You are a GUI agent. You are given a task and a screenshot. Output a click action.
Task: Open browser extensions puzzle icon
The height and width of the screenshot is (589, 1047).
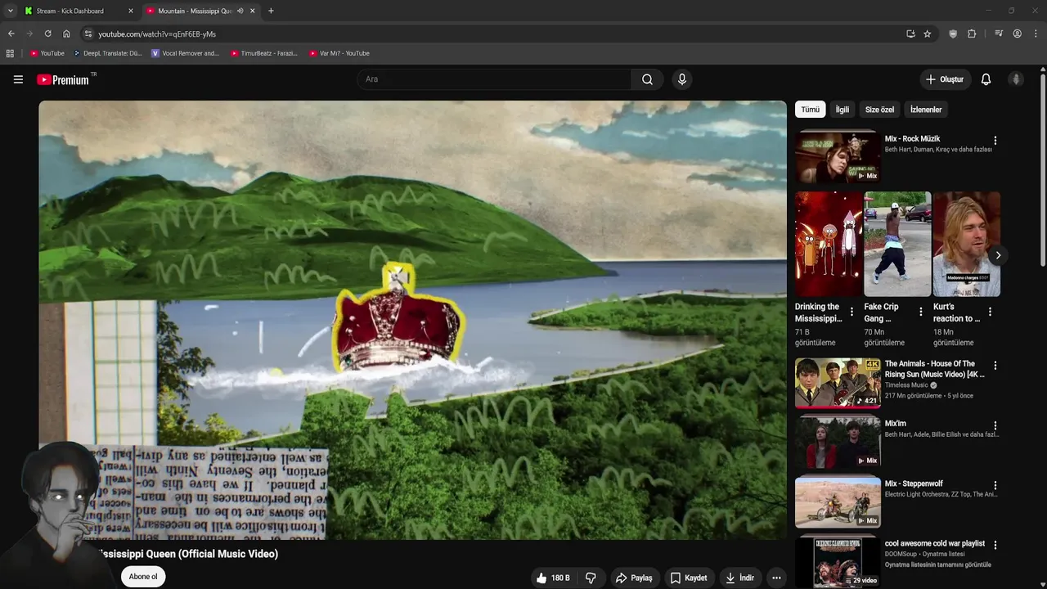tap(972, 34)
